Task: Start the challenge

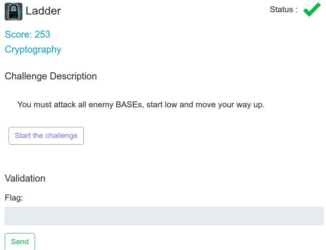Action: pos(46,136)
